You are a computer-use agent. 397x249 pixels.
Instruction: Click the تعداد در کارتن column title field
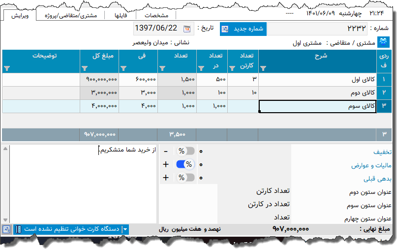[254, 204]
